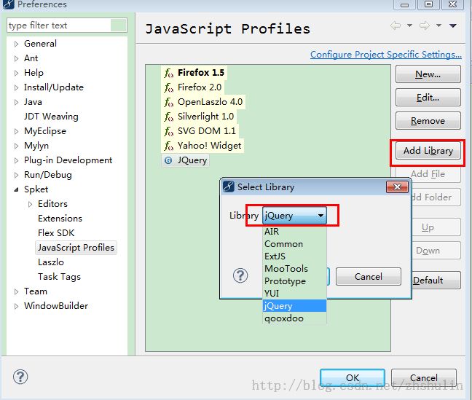Expand the General tree node
The height and width of the screenshot is (400, 472).
click(x=16, y=44)
